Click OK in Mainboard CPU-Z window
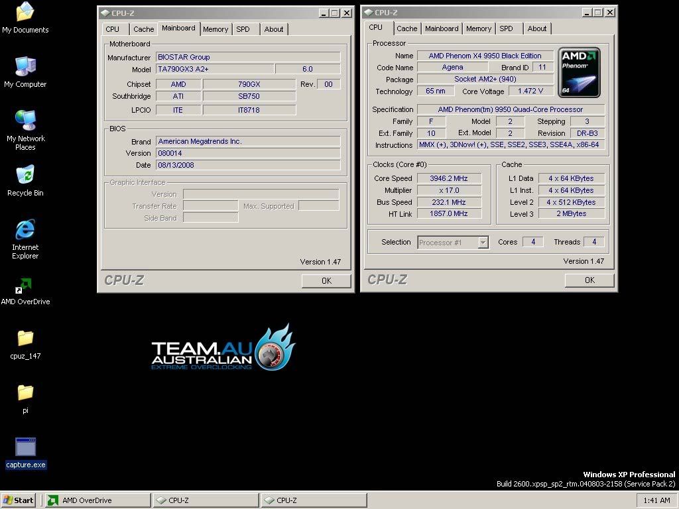Image resolution: width=679 pixels, height=509 pixels. 326,281
